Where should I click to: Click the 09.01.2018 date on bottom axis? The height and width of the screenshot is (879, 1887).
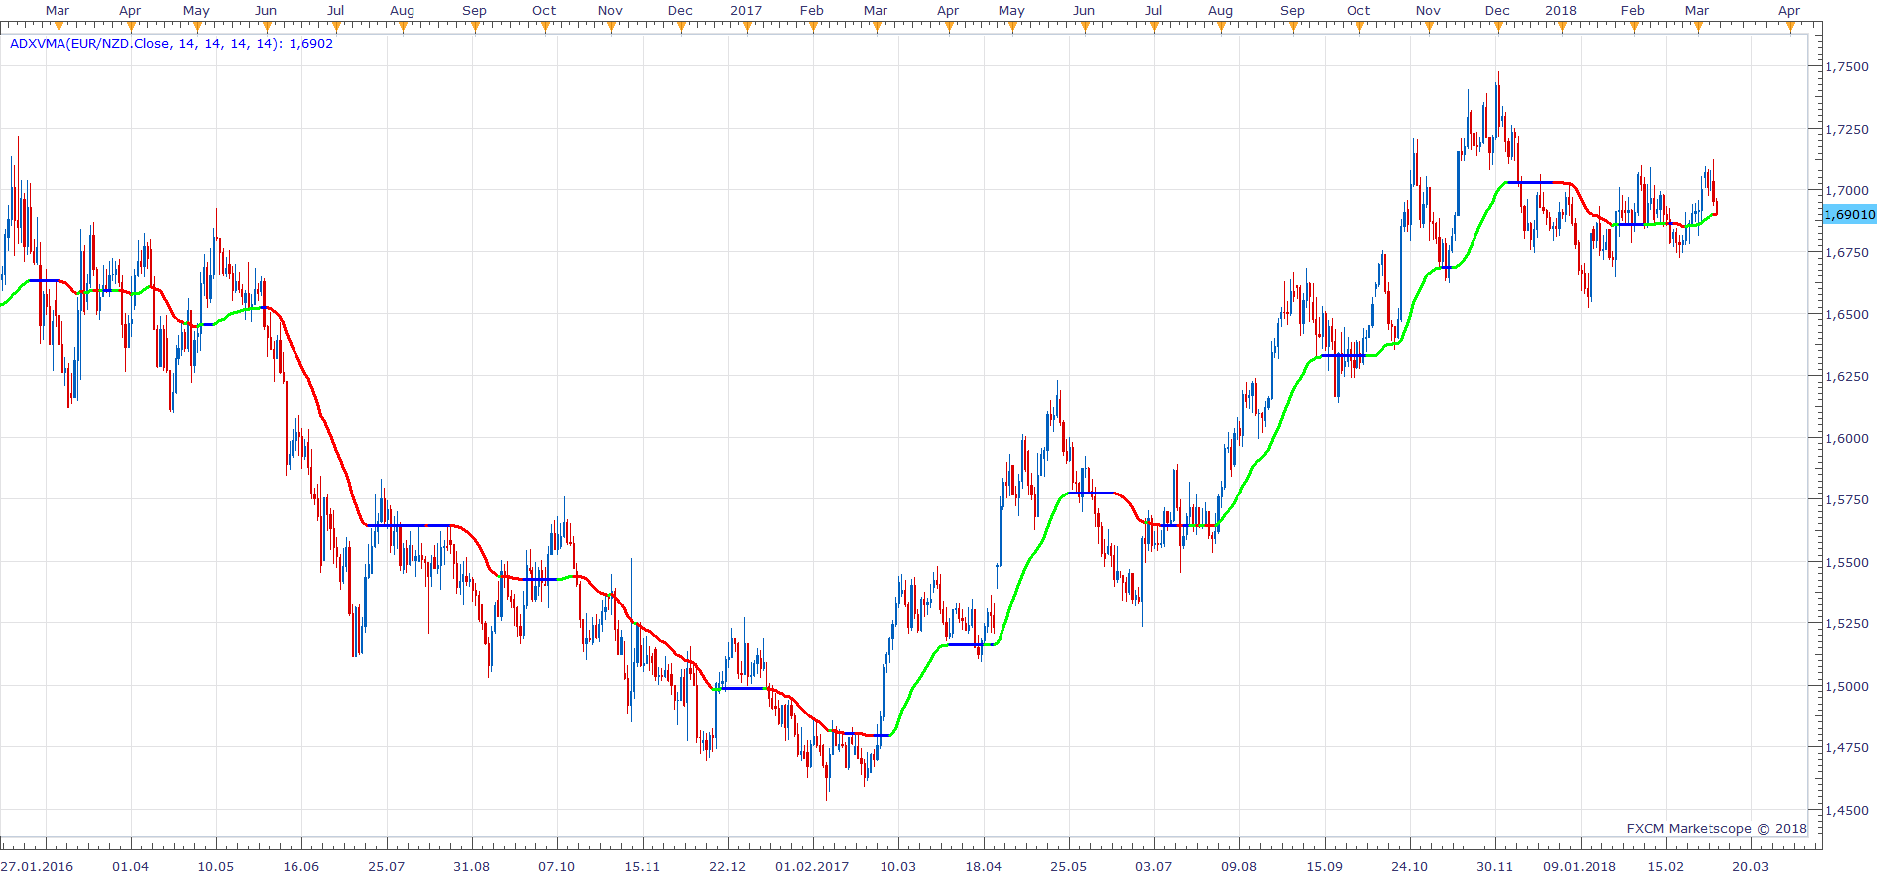point(1580,866)
